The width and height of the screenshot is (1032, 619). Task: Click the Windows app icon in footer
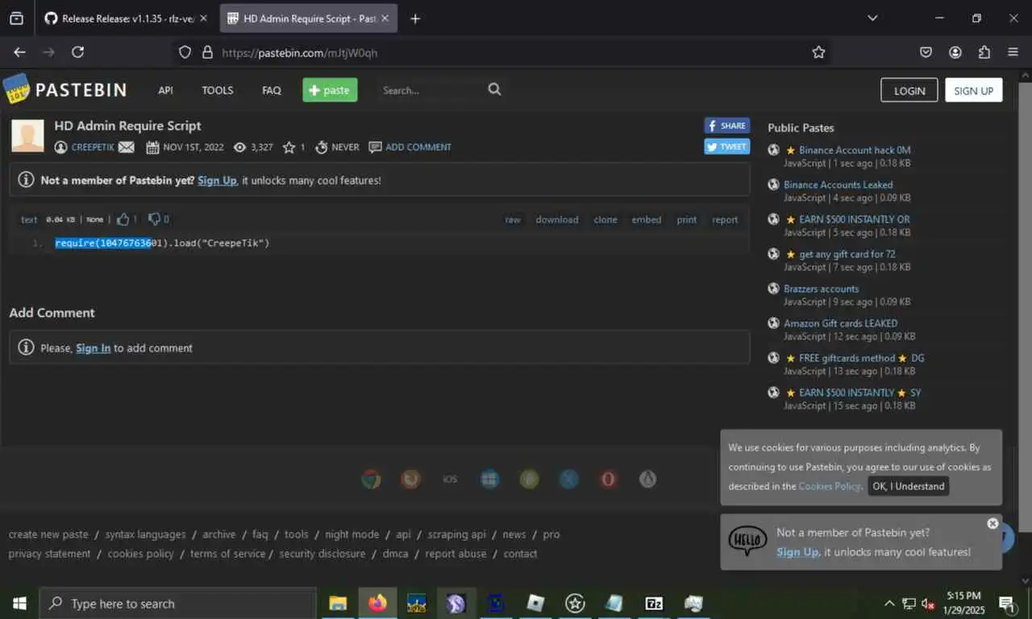[x=489, y=479]
